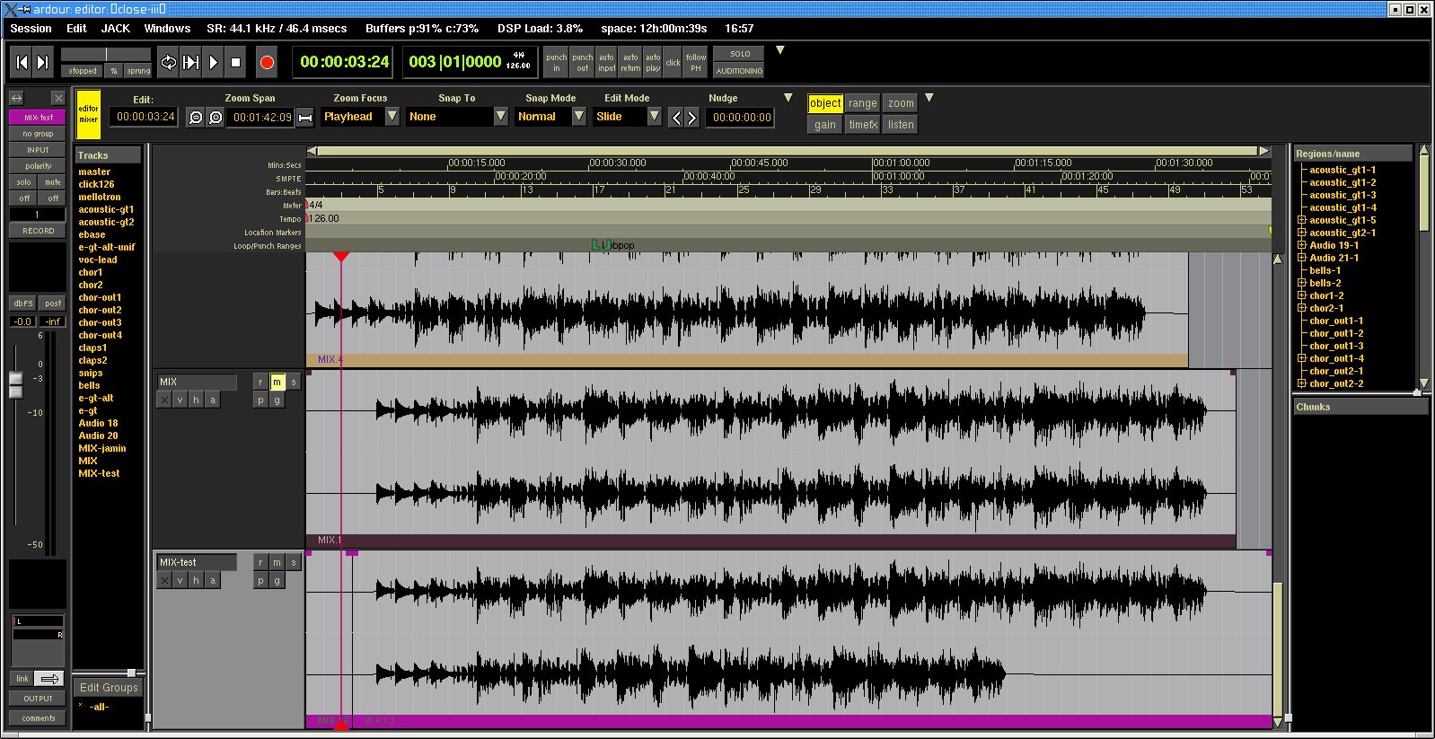The height and width of the screenshot is (739, 1435).
Task: Start playback with the play button
Action: click(x=213, y=62)
